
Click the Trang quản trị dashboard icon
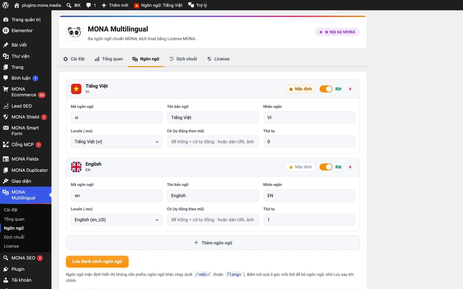point(6,20)
